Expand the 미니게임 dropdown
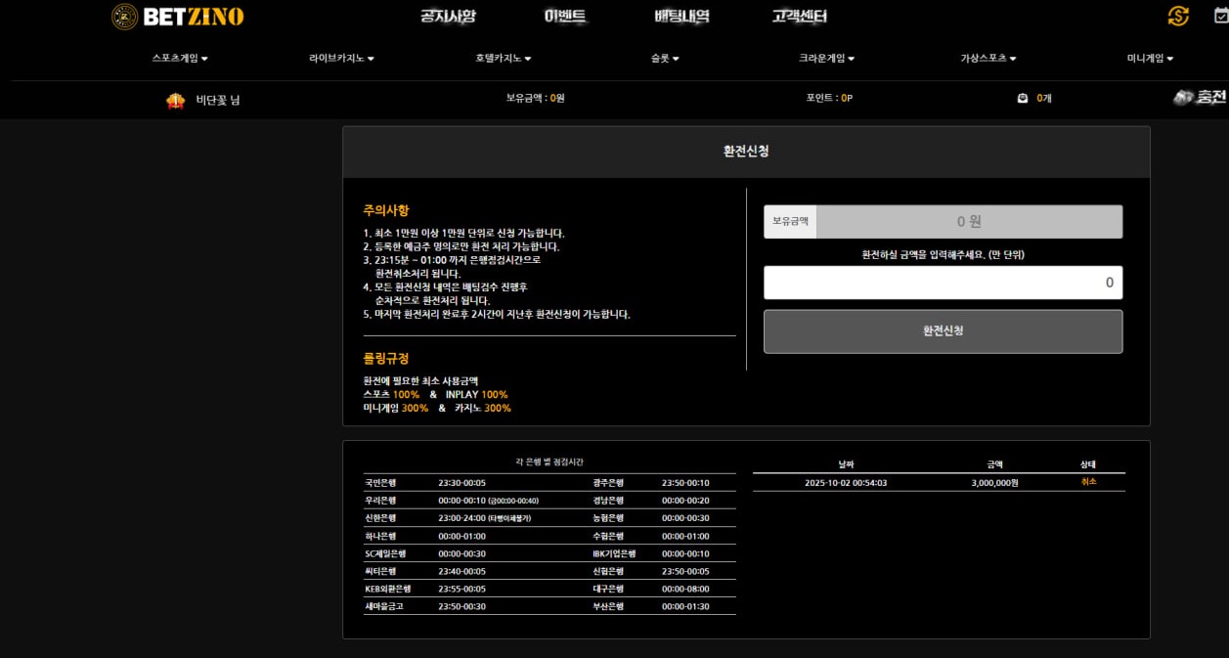The width and height of the screenshot is (1229, 658). (1150, 59)
